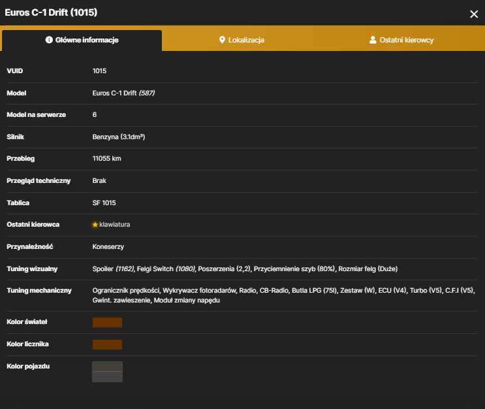Click the C.F.I (V5) tuning entry
485x409 pixels.
click(x=460, y=291)
